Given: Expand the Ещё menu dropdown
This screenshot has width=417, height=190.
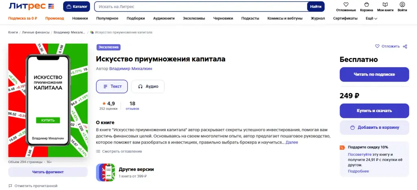Looking at the screenshot, I should (371, 18).
